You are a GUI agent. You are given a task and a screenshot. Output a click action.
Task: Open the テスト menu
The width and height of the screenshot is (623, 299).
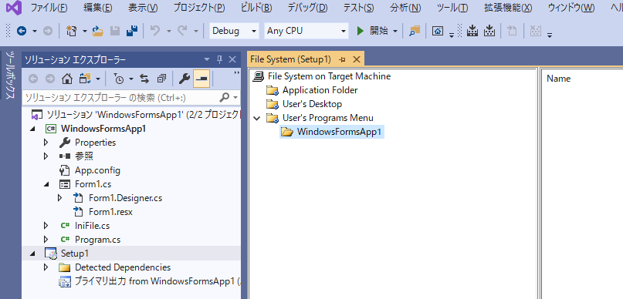tap(358, 8)
